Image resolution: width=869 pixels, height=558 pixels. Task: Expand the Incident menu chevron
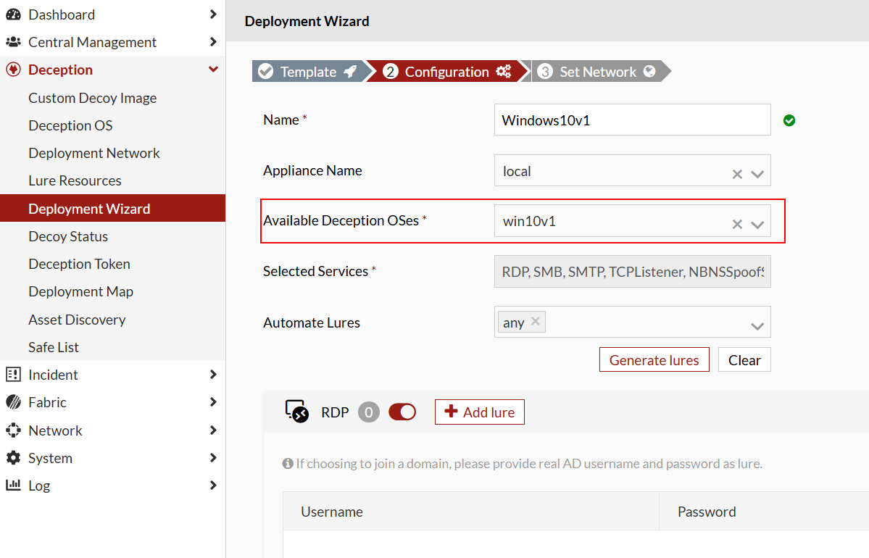(x=213, y=375)
